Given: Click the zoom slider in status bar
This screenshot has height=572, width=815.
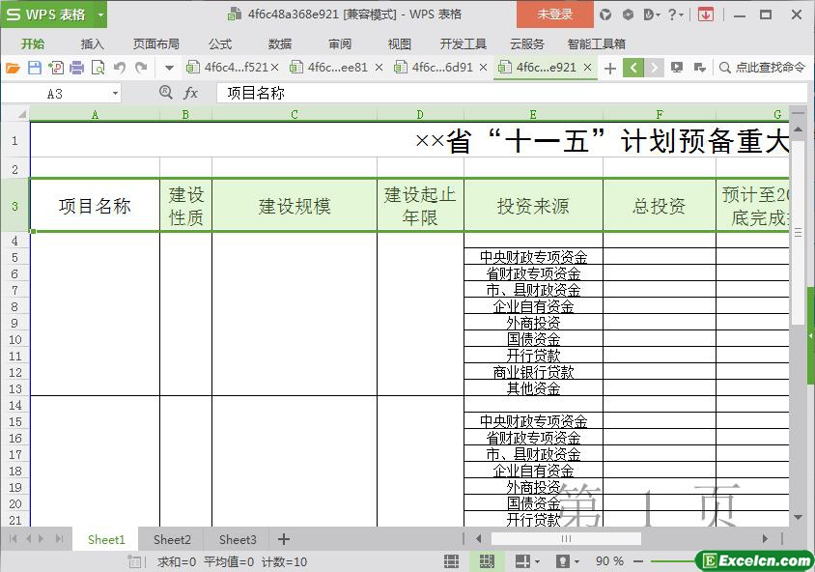Looking at the screenshot, I should coord(676,561).
